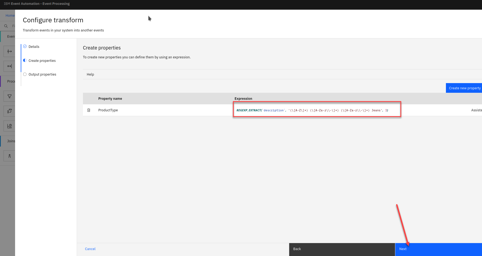Click the event source node icon
This screenshot has width=482, height=256.
(x=9, y=51)
